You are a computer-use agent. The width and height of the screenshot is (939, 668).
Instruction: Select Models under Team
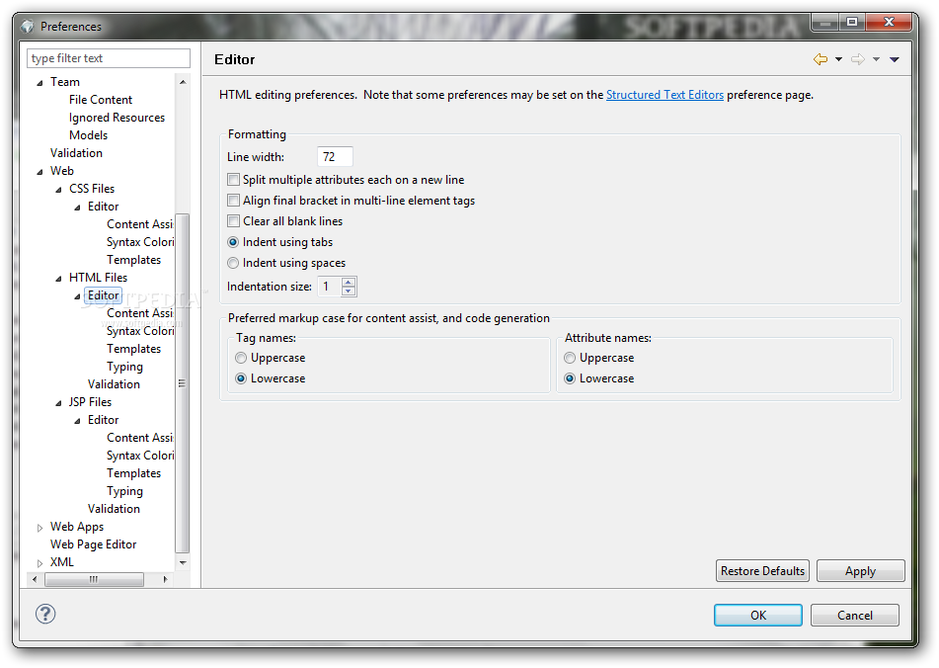(88, 135)
